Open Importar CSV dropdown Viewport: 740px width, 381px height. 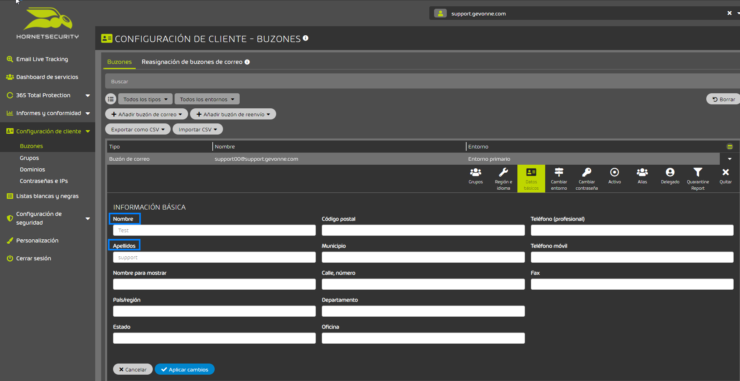click(x=198, y=129)
